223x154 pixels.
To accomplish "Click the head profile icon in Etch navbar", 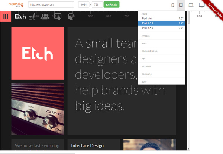I will click(x=71, y=16).
